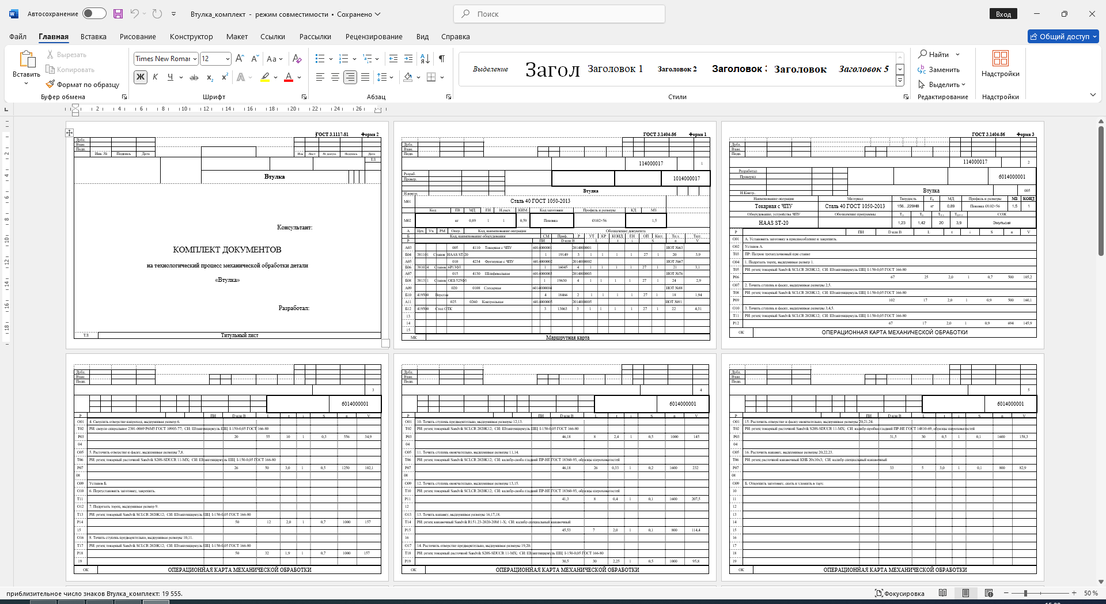Expand the styles gallery
Viewport: 1106px width, 604px height.
tap(900, 81)
